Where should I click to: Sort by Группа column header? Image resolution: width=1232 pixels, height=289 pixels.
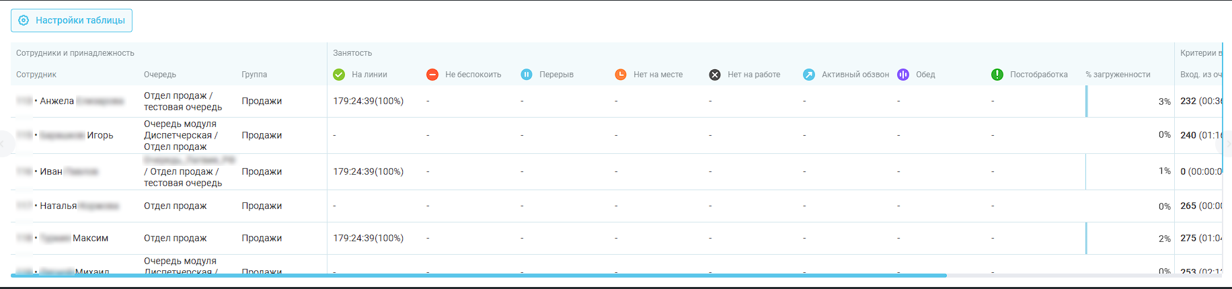(x=254, y=75)
